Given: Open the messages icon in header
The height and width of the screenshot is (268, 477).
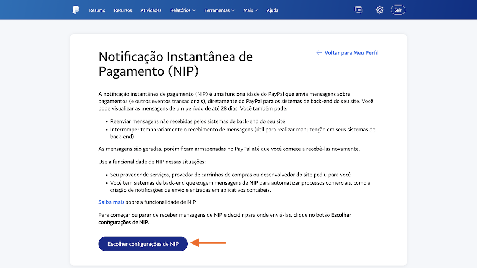Looking at the screenshot, I should (358, 10).
